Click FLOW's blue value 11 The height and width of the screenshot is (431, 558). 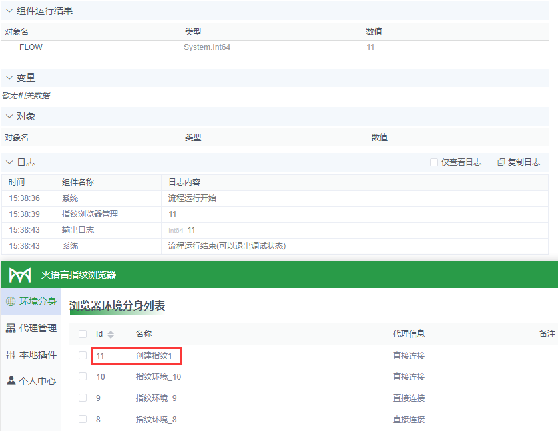(x=370, y=47)
